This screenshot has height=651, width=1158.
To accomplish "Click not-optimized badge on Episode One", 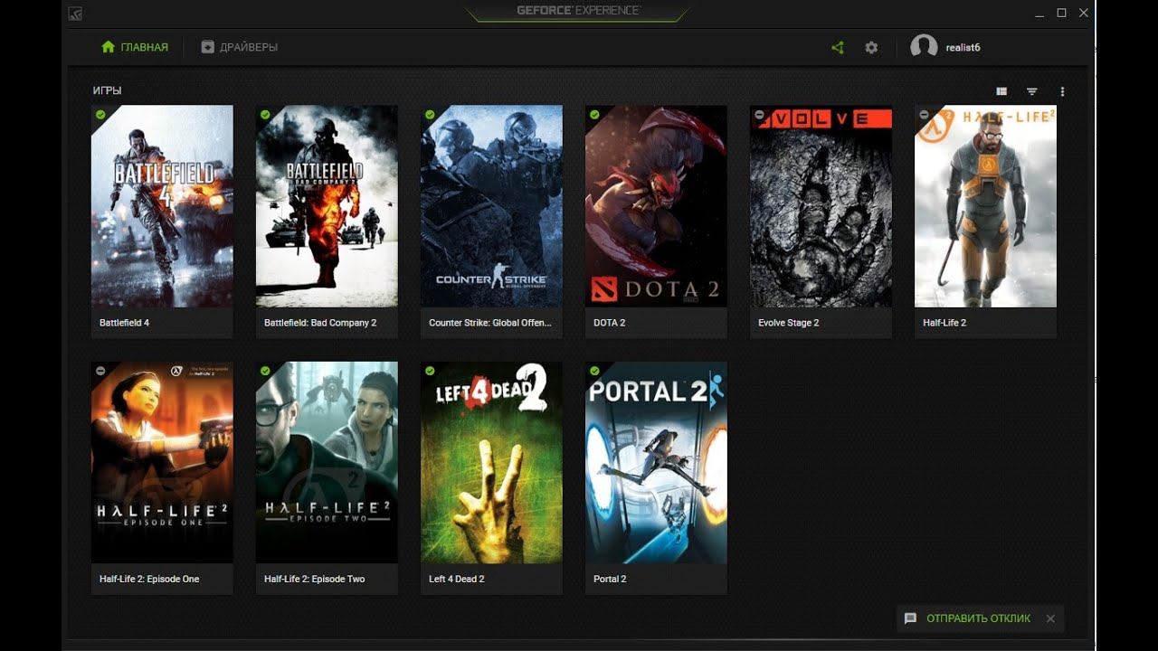I will pos(100,371).
